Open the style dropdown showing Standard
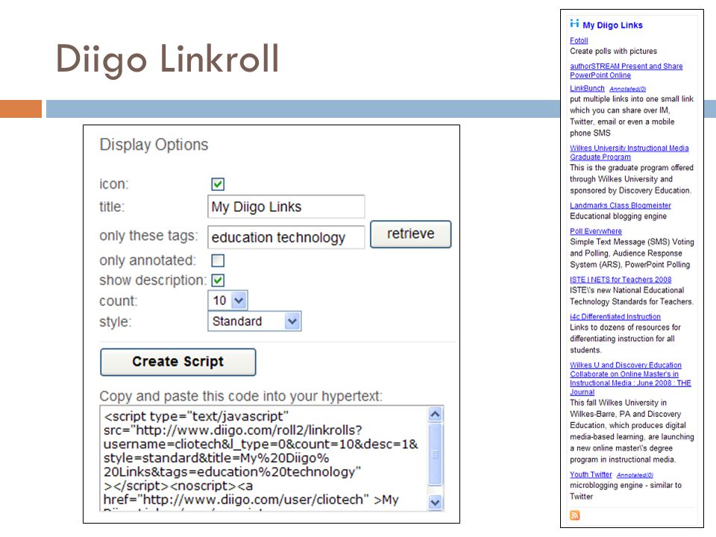Viewport: 716px width, 537px height. (x=254, y=321)
